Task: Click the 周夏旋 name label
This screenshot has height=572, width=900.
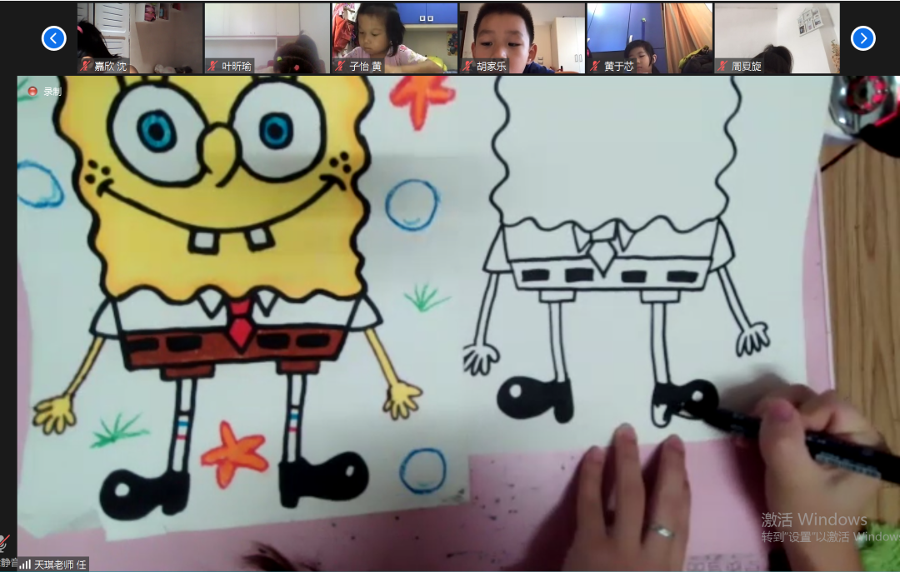Action: 746,67
